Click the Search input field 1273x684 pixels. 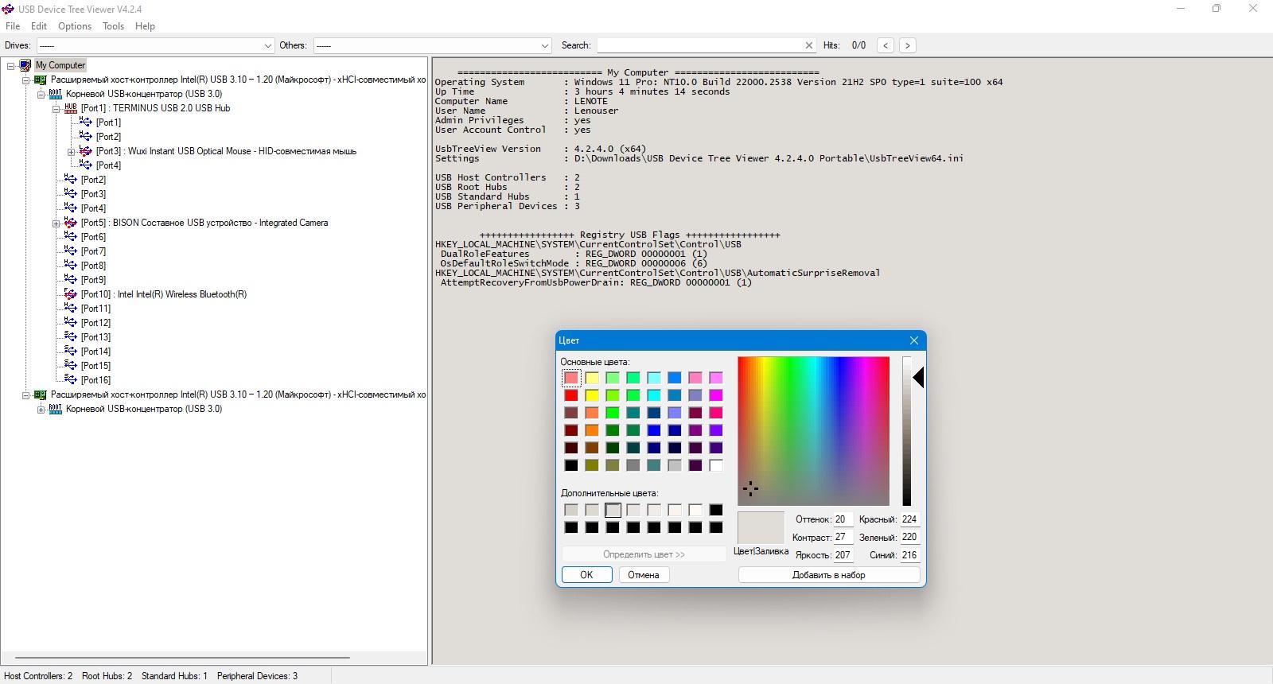pos(700,45)
